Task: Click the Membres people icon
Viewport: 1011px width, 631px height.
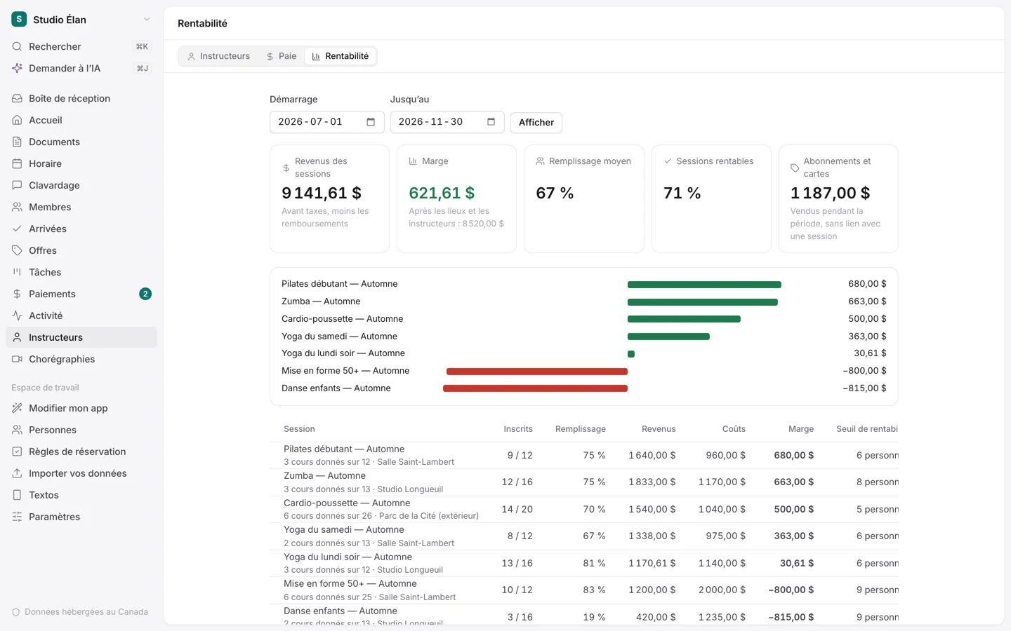Action: (17, 207)
